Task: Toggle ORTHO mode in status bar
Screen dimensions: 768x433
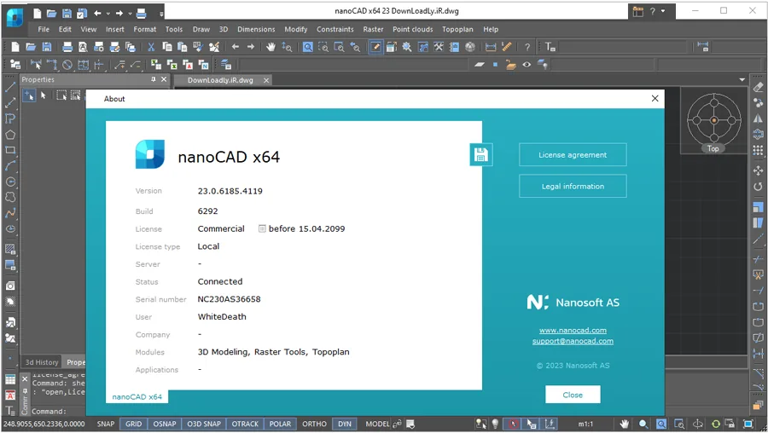Action: [x=314, y=424]
